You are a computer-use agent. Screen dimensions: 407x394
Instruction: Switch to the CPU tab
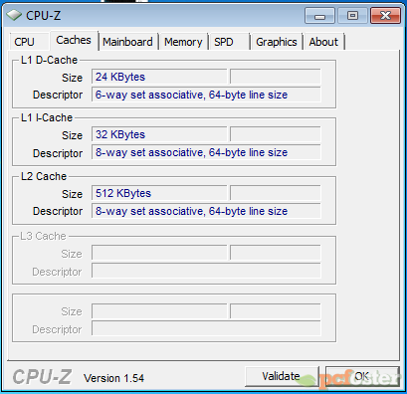(x=29, y=42)
